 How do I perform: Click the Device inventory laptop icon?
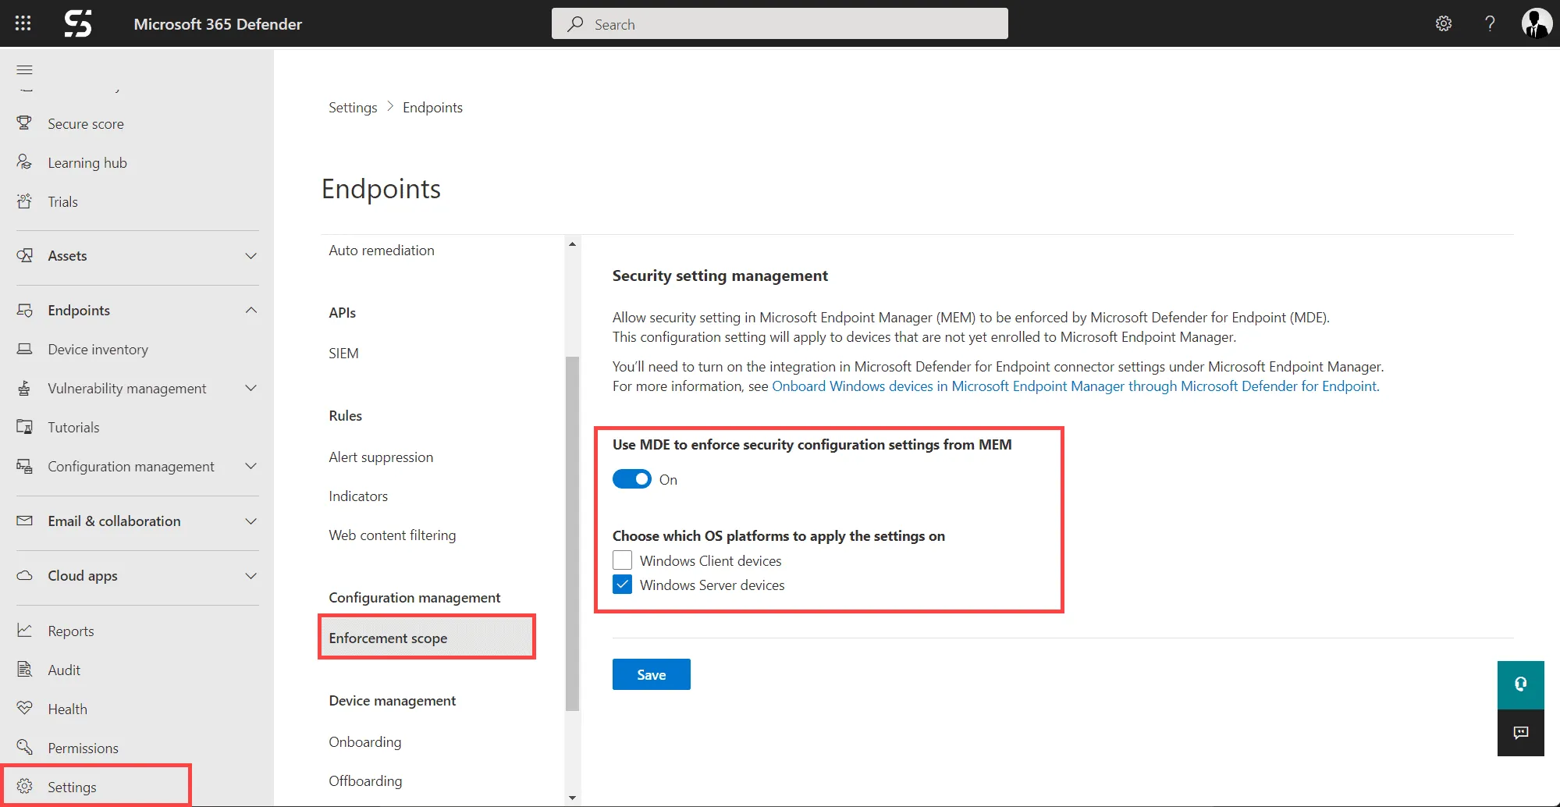pos(25,349)
